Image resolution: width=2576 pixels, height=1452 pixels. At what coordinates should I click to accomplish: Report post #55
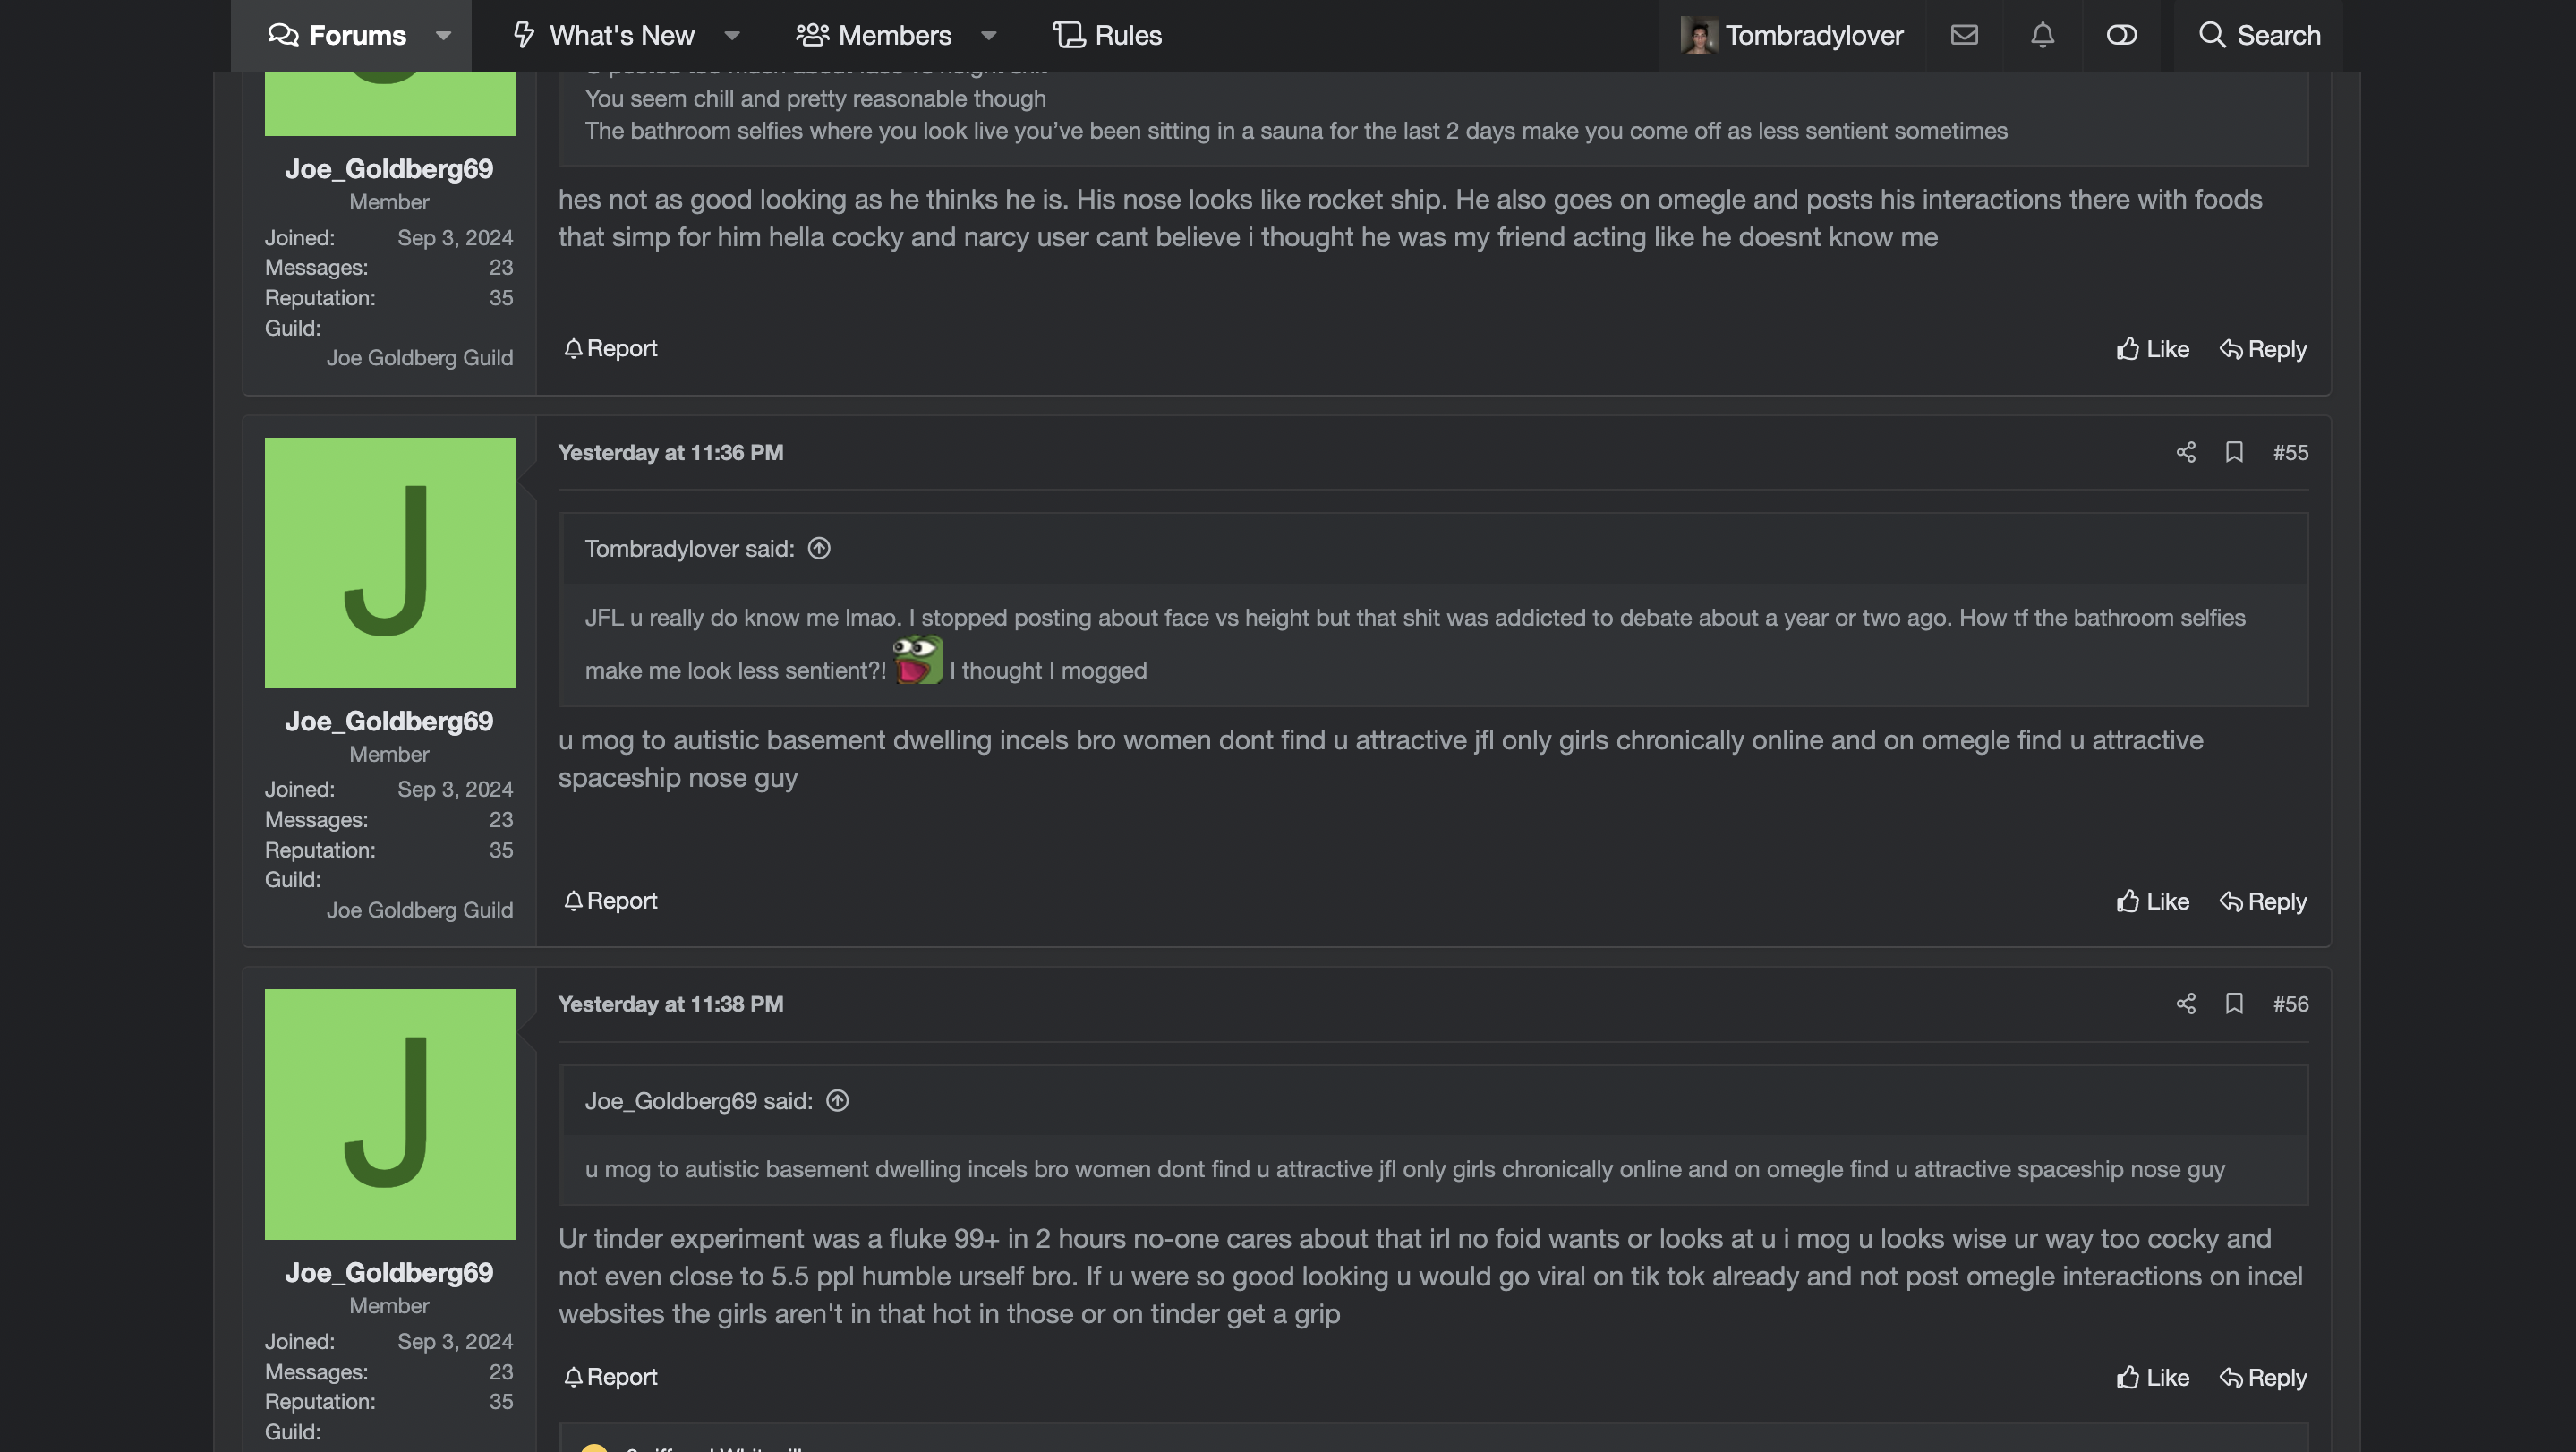point(610,901)
